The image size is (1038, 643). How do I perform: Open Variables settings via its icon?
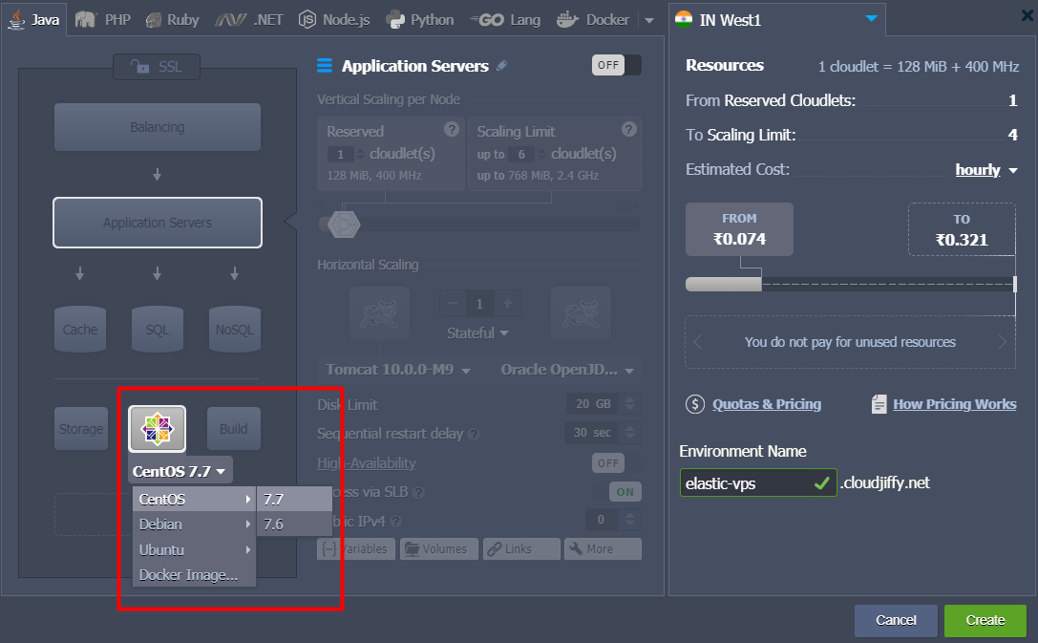point(330,548)
